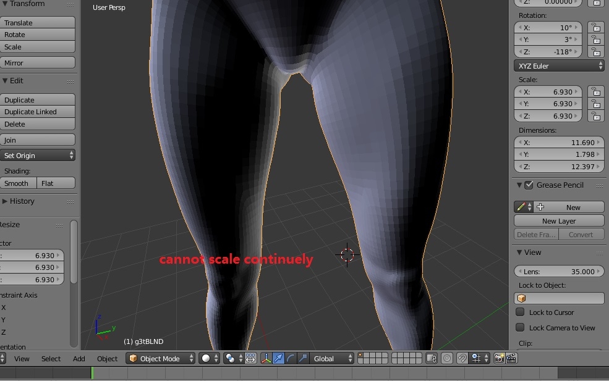Viewport: 609px width, 381px height.
Task: Open the Object Mode dropdown
Action: pyautogui.click(x=160, y=358)
